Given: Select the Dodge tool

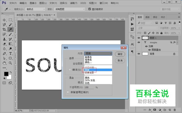Looking at the screenshot, I should 10,49.
